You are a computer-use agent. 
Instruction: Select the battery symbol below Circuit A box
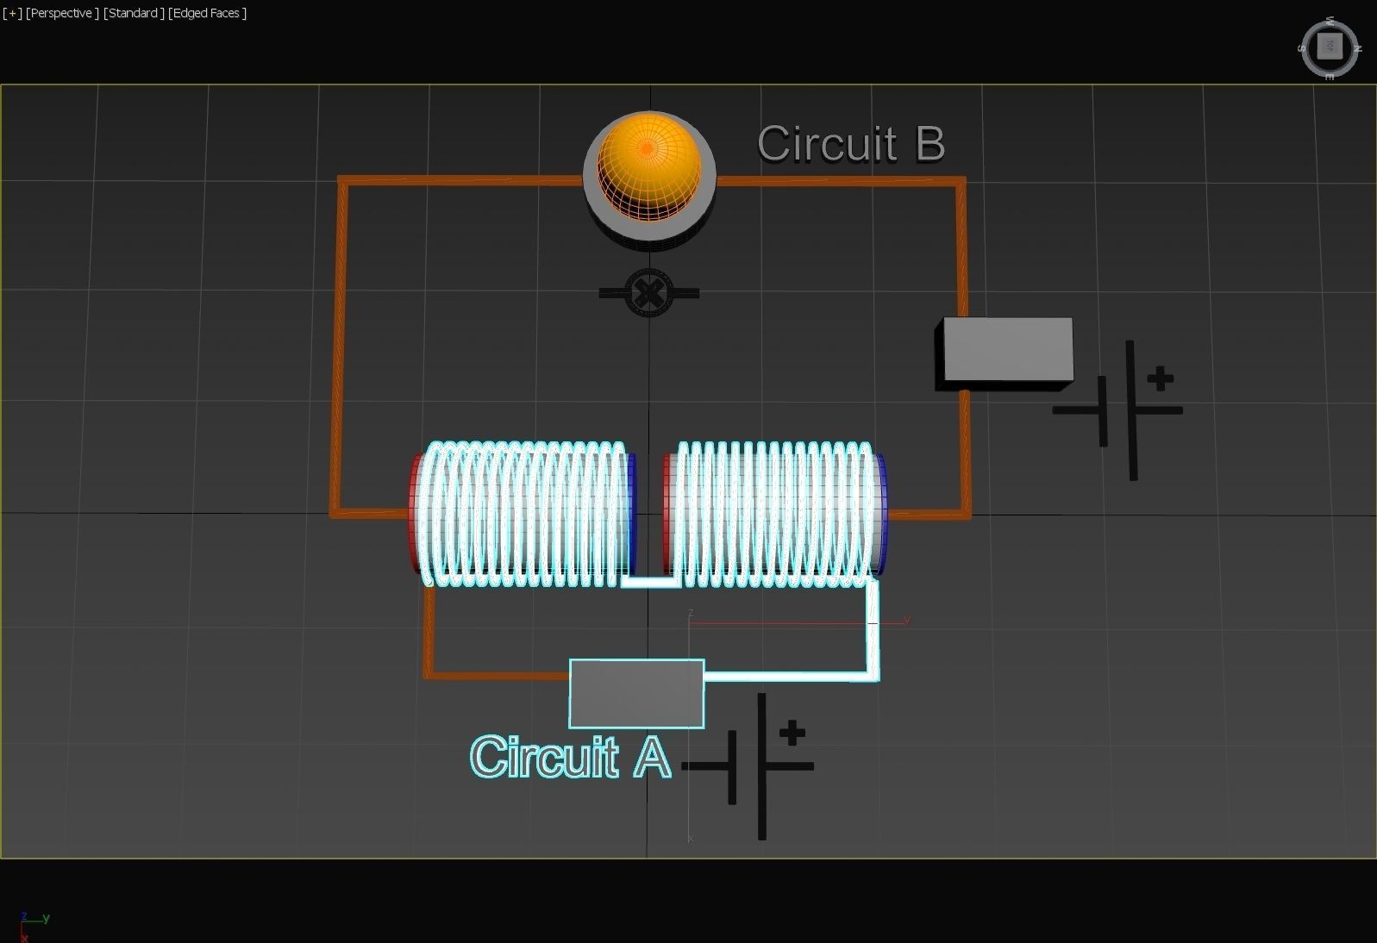(x=748, y=765)
